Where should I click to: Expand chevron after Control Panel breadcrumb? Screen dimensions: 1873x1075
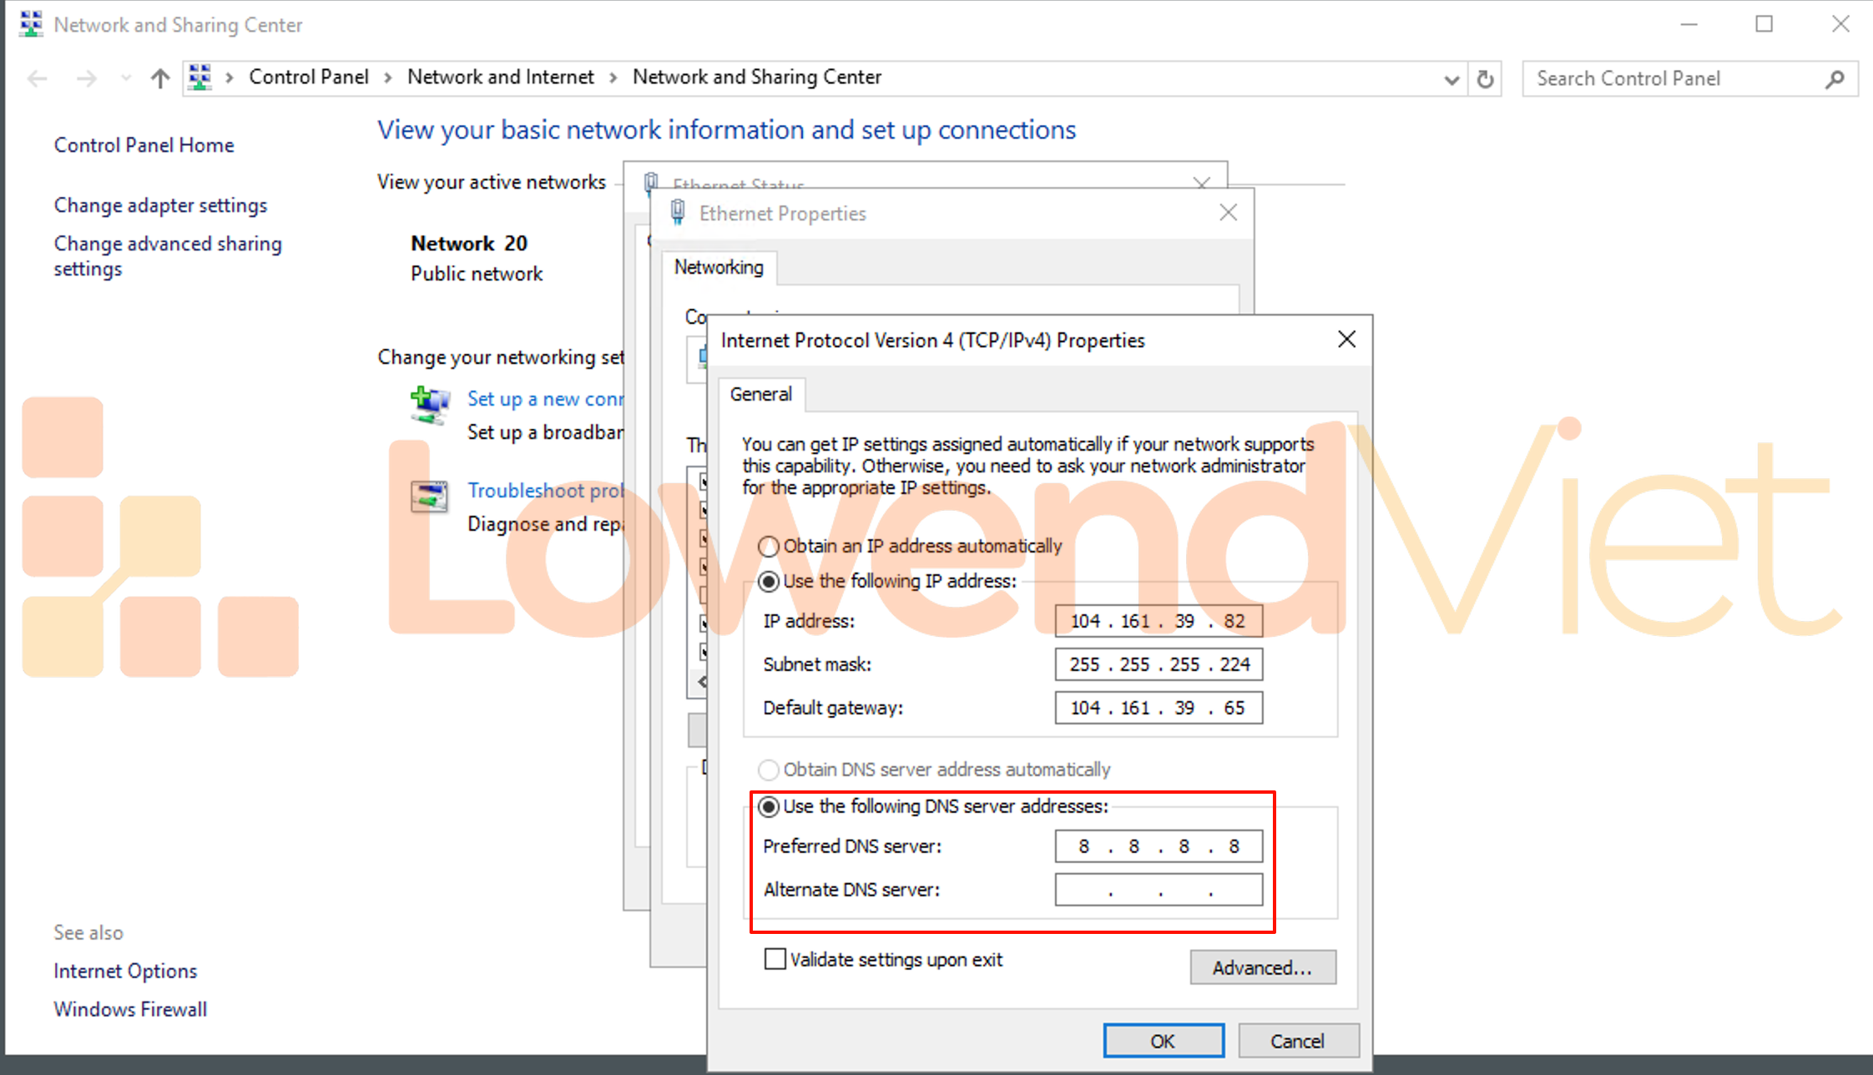point(388,78)
